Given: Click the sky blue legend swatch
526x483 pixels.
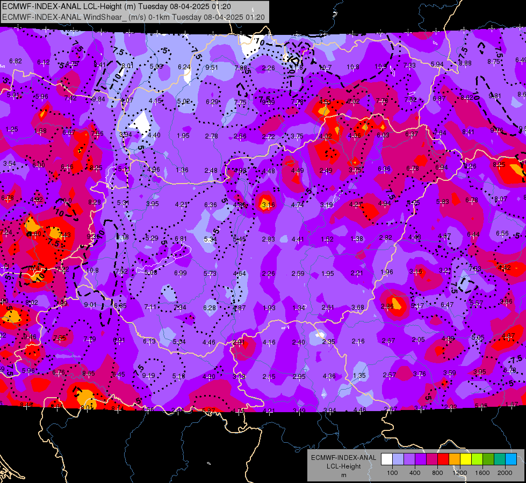Looking at the screenshot, I should (x=511, y=459).
